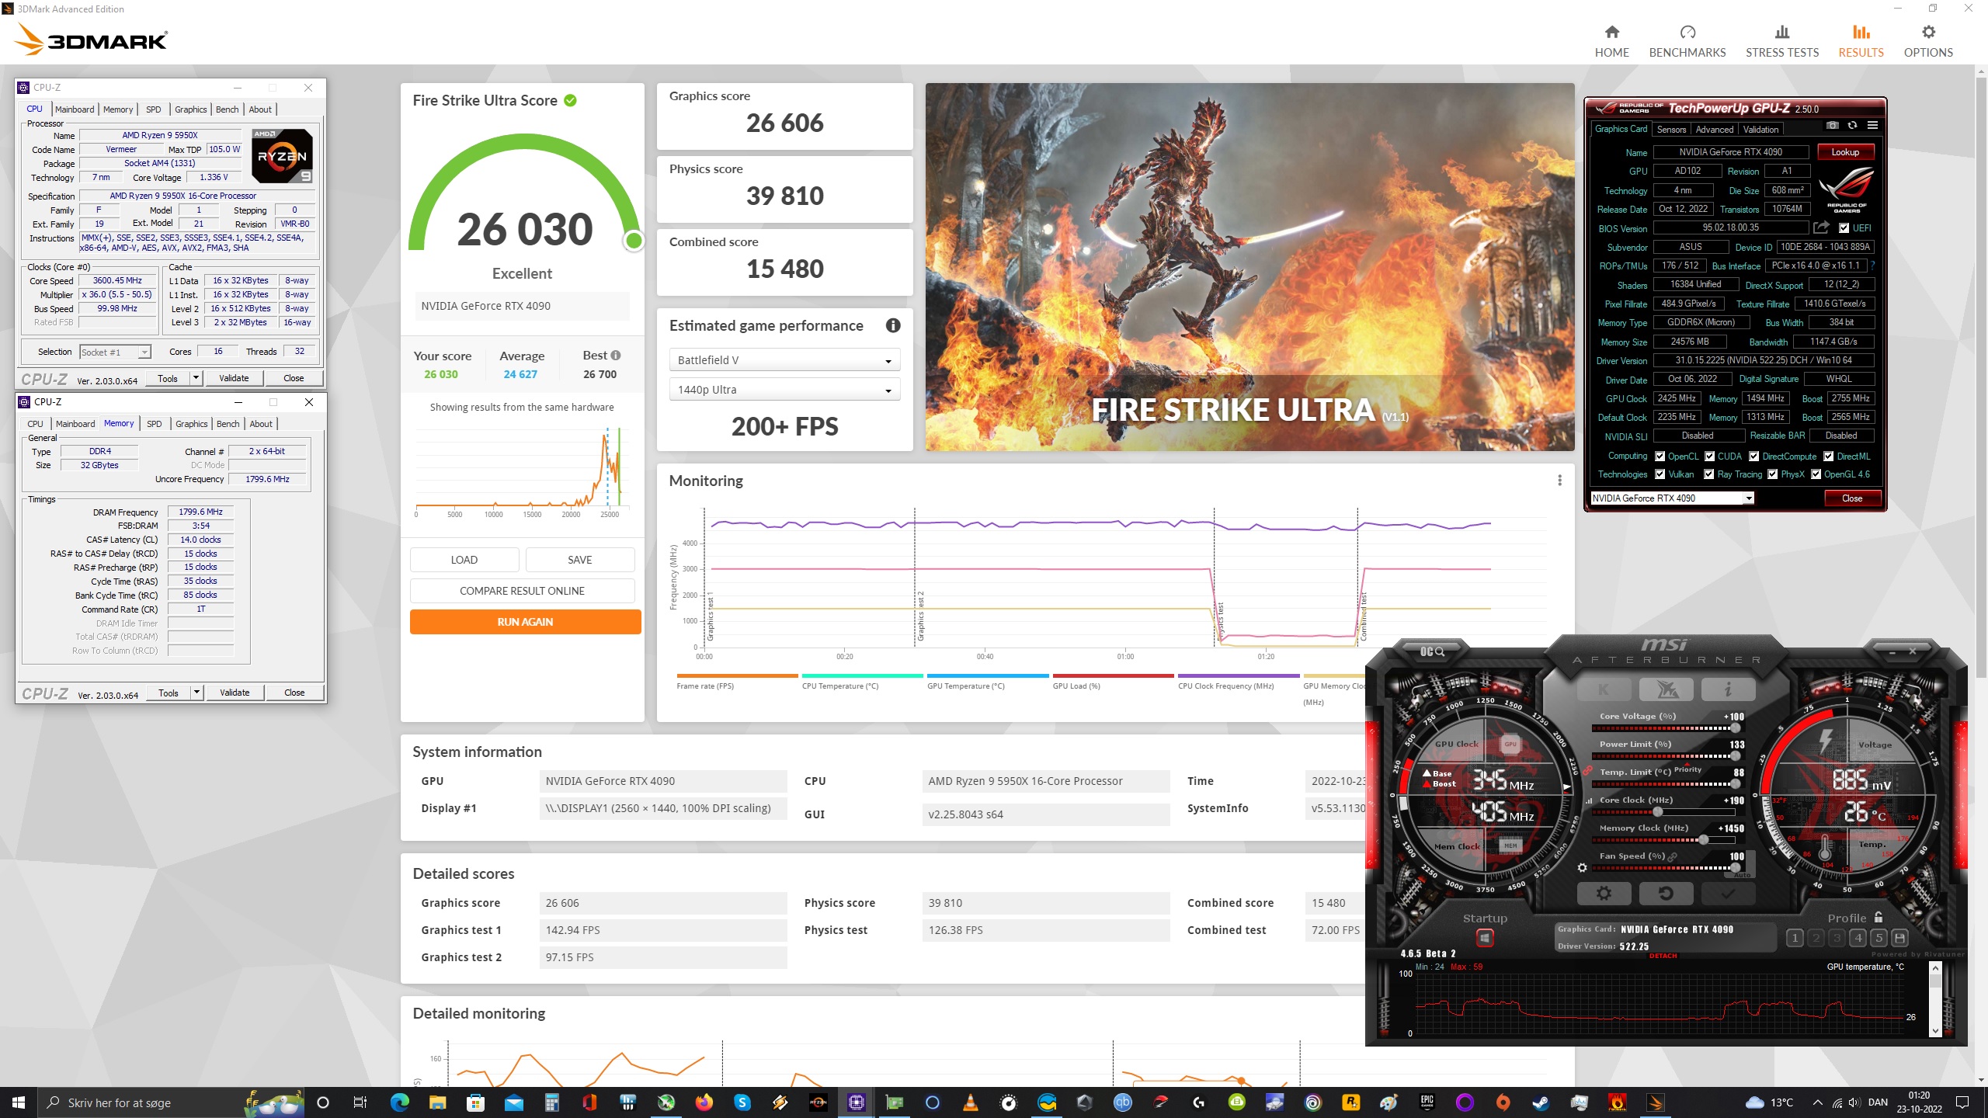The image size is (1988, 1118).
Task: Click the Core Clock slider handle in Afterburner
Action: click(x=1657, y=812)
